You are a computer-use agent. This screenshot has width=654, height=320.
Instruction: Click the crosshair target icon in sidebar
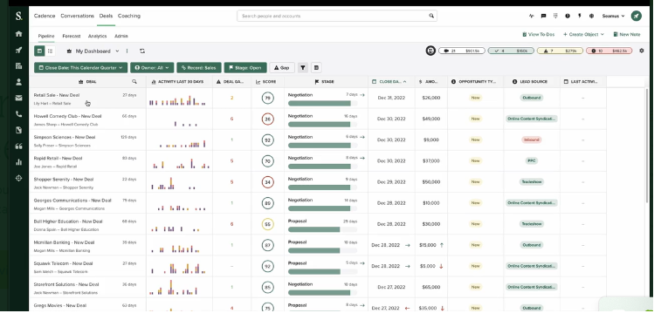coord(18,179)
